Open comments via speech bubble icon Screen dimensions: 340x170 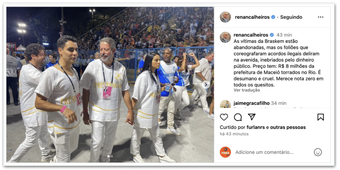point(238,117)
